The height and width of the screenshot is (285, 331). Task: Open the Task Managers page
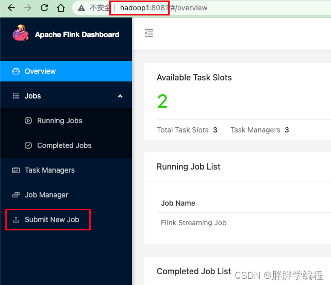66,170
